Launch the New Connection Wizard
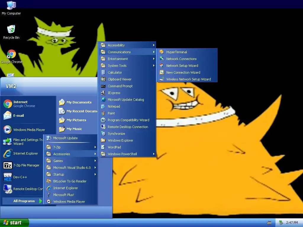Viewport: 303px width, 227px height. (x=187, y=72)
